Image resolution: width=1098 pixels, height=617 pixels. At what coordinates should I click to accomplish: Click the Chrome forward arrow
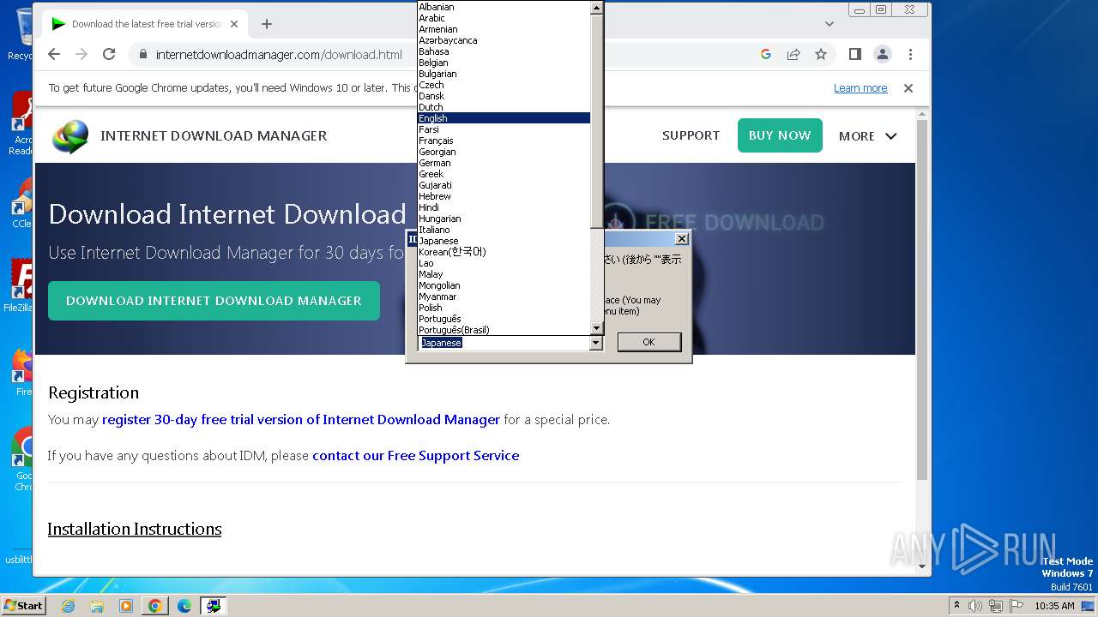81,54
